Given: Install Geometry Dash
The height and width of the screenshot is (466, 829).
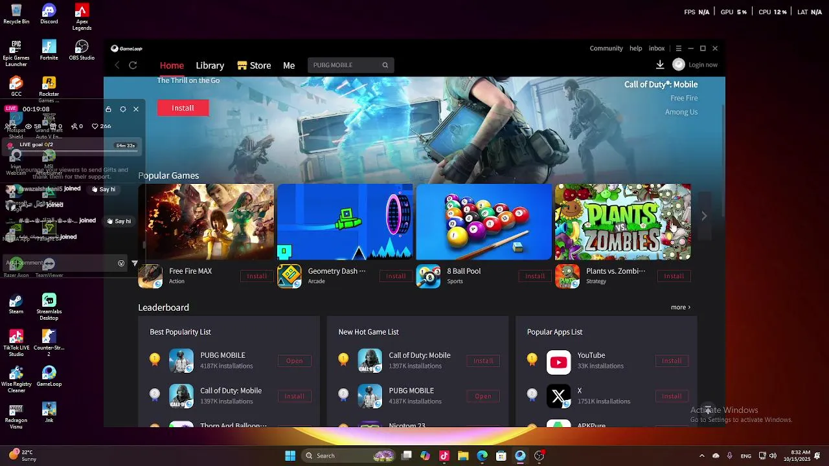Looking at the screenshot, I should (396, 276).
